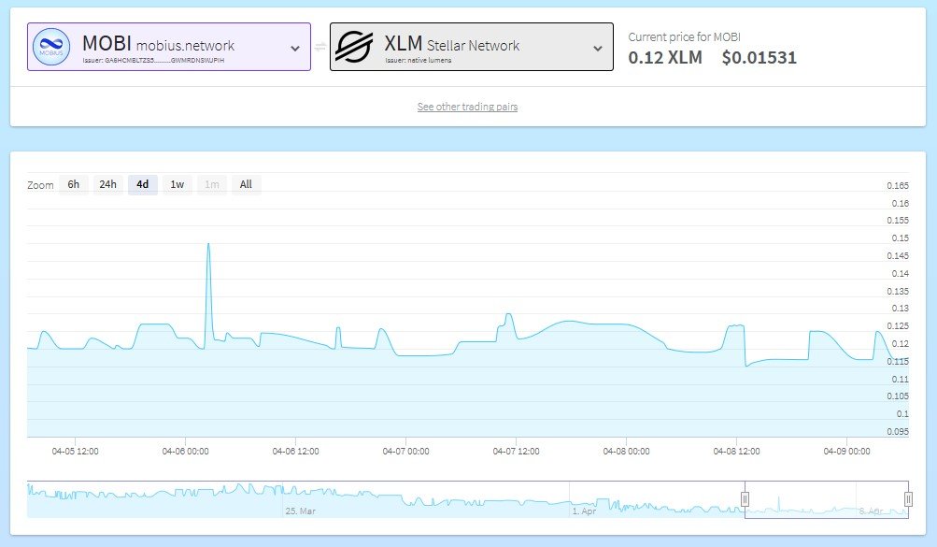Click the left navigator range handle

pos(745,499)
